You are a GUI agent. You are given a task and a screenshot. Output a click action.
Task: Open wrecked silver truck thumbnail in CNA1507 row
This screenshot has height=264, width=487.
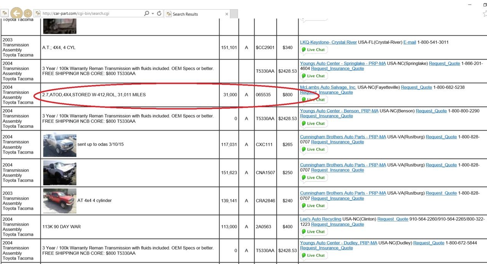tap(60, 173)
